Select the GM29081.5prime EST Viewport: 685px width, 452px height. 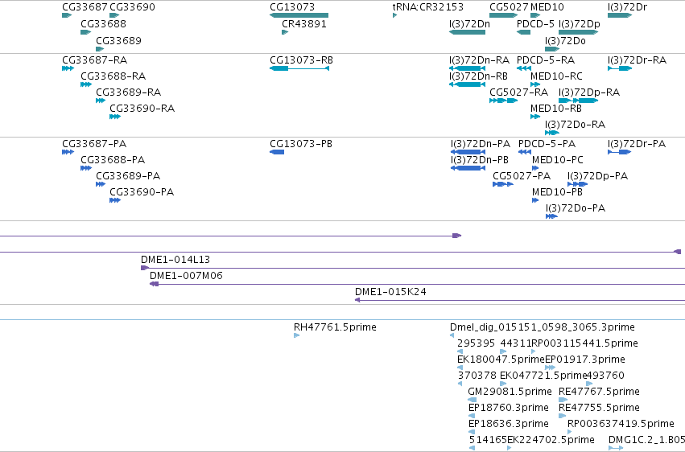[x=472, y=400]
